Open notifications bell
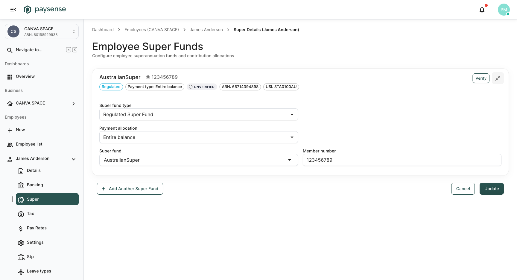 click(x=482, y=10)
